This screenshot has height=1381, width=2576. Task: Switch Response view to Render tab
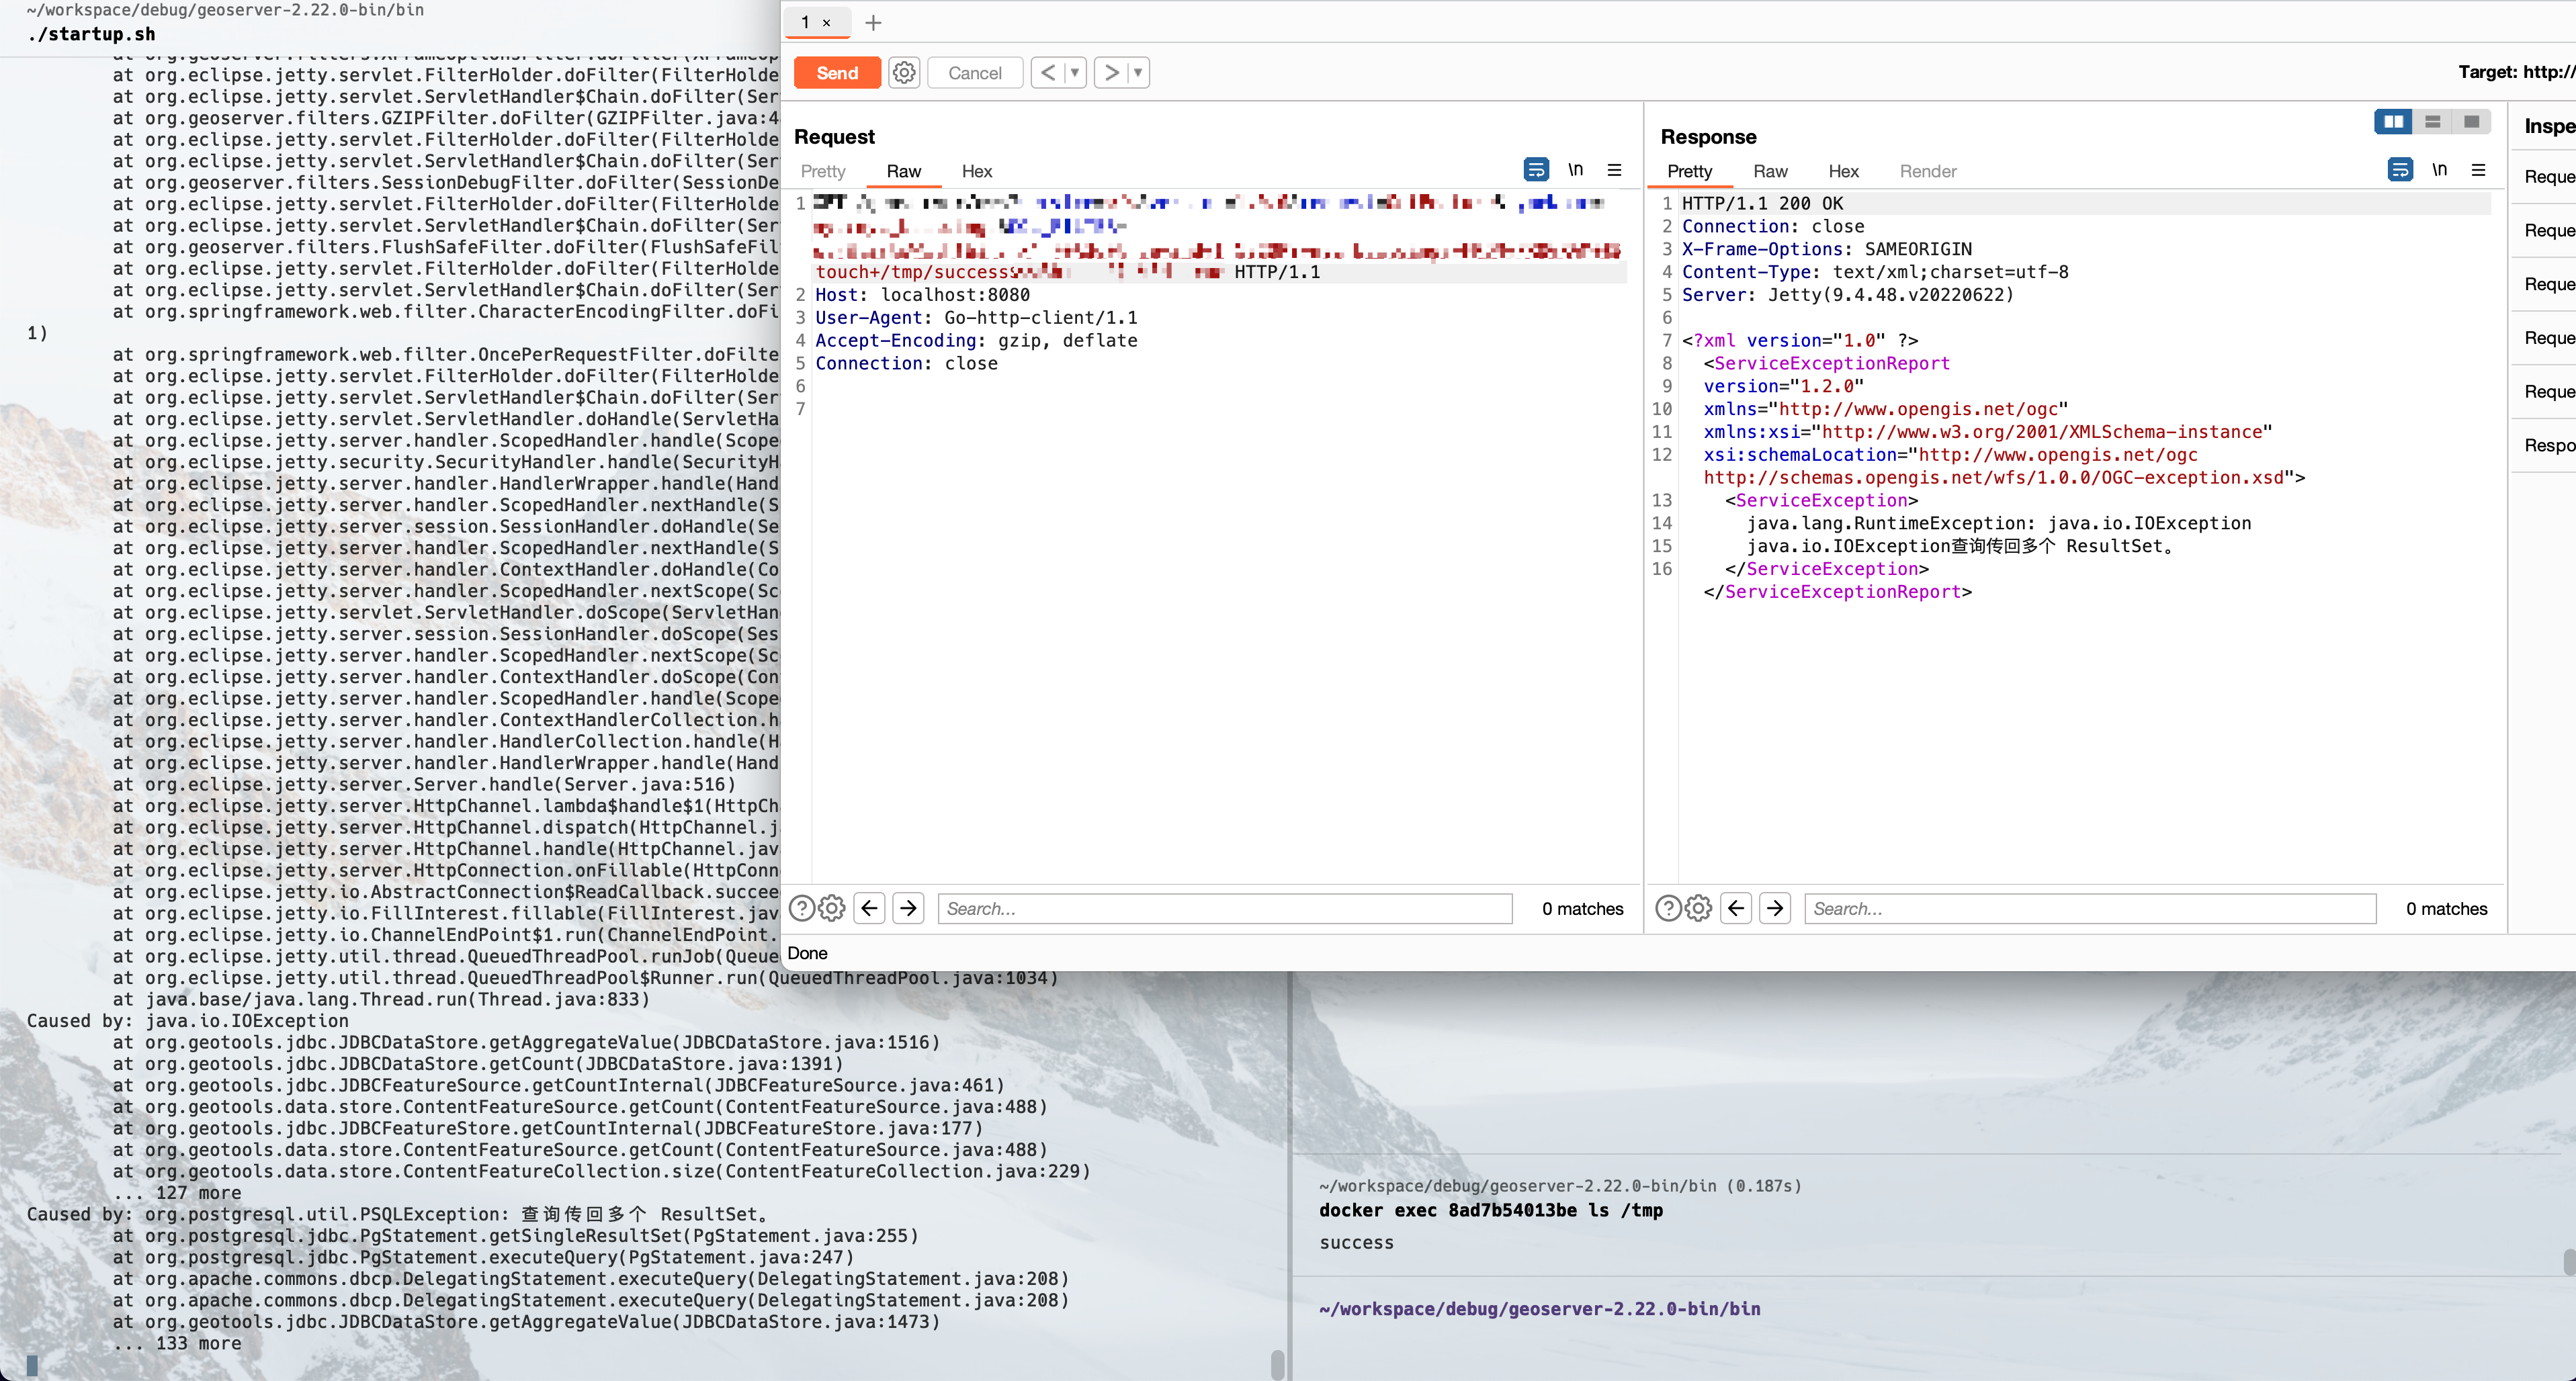(1927, 171)
